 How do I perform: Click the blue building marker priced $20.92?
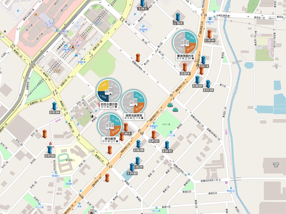pos(132,167)
